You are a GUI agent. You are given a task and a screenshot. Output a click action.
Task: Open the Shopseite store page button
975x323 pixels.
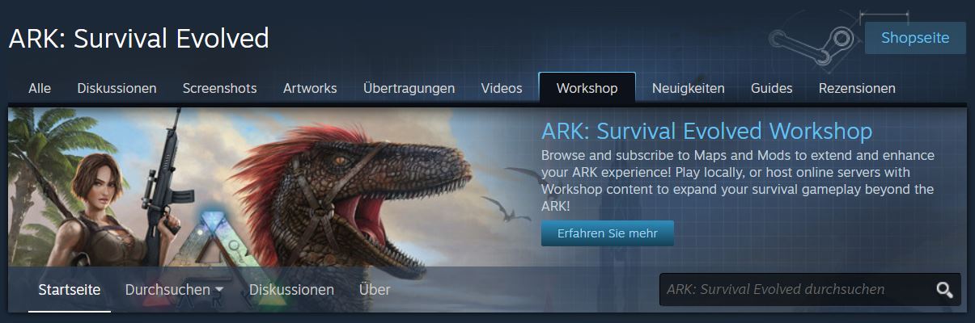[x=915, y=38]
